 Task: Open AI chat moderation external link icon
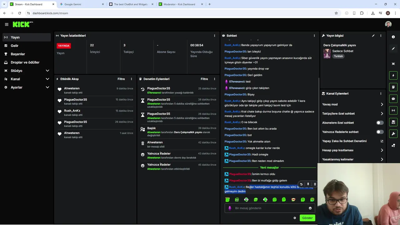click(x=382, y=141)
